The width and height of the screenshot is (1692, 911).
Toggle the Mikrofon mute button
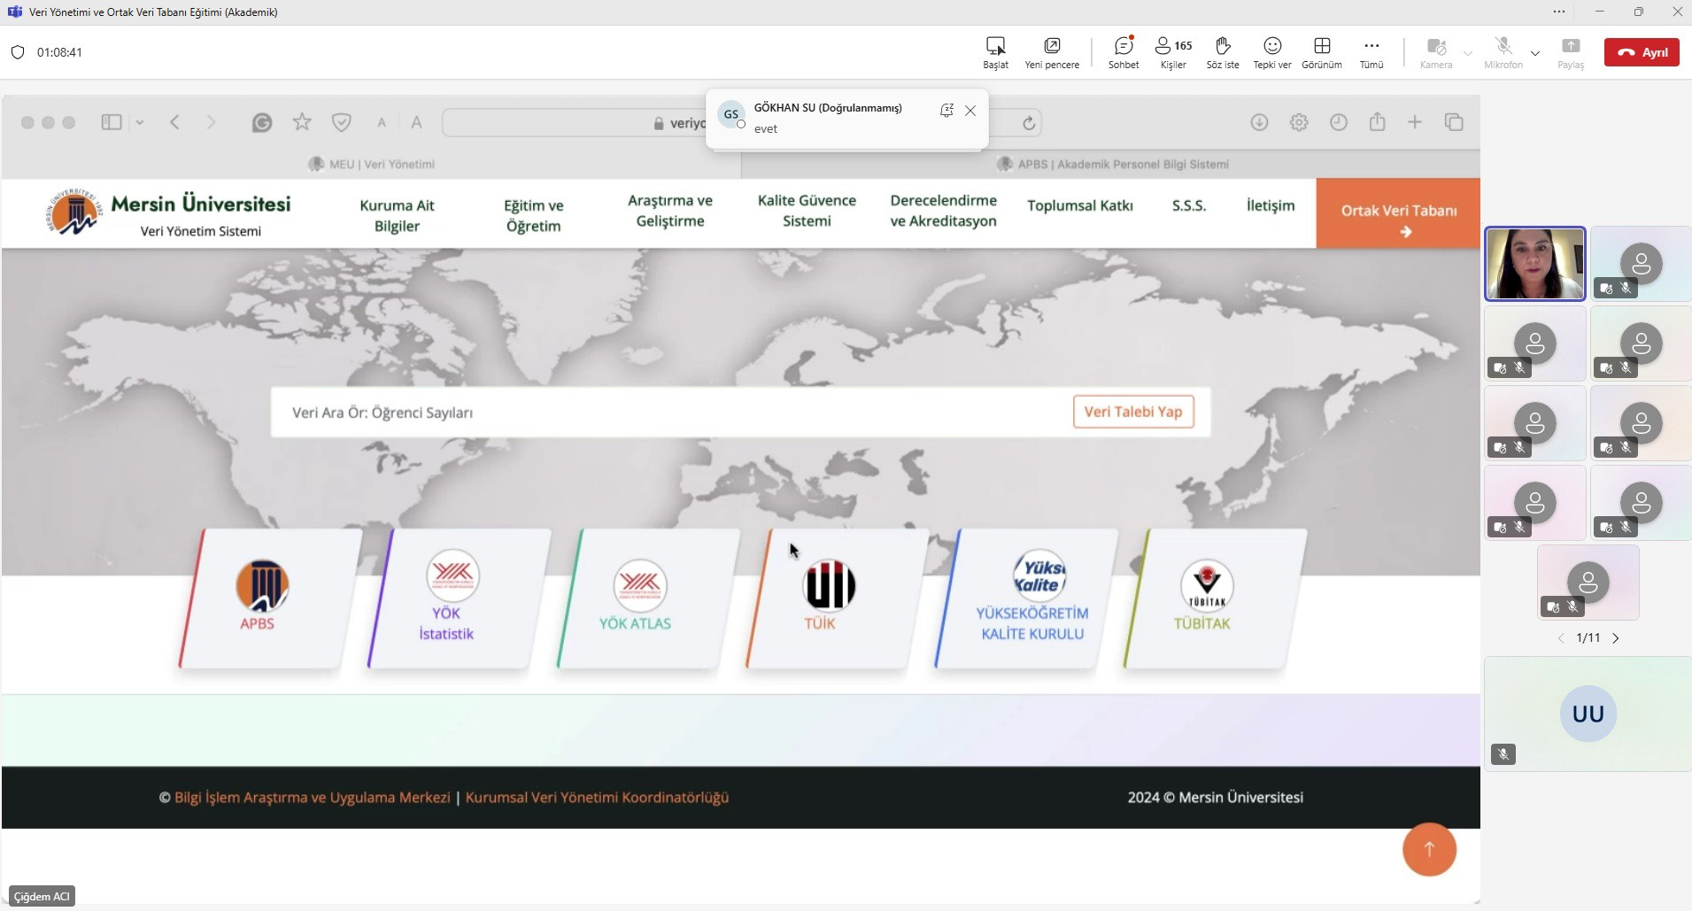1503,52
